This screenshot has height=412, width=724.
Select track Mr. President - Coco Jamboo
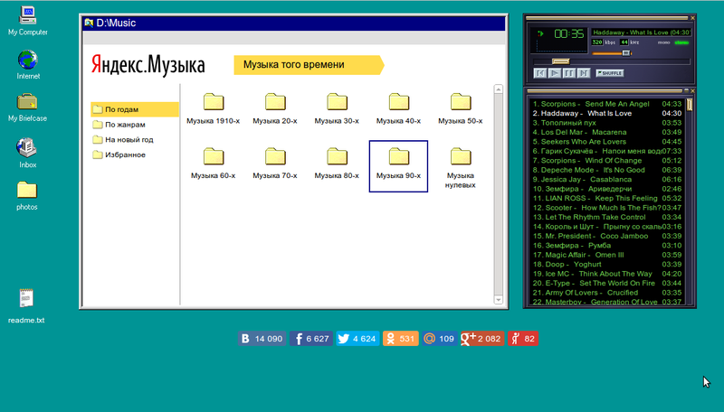click(x=606, y=236)
